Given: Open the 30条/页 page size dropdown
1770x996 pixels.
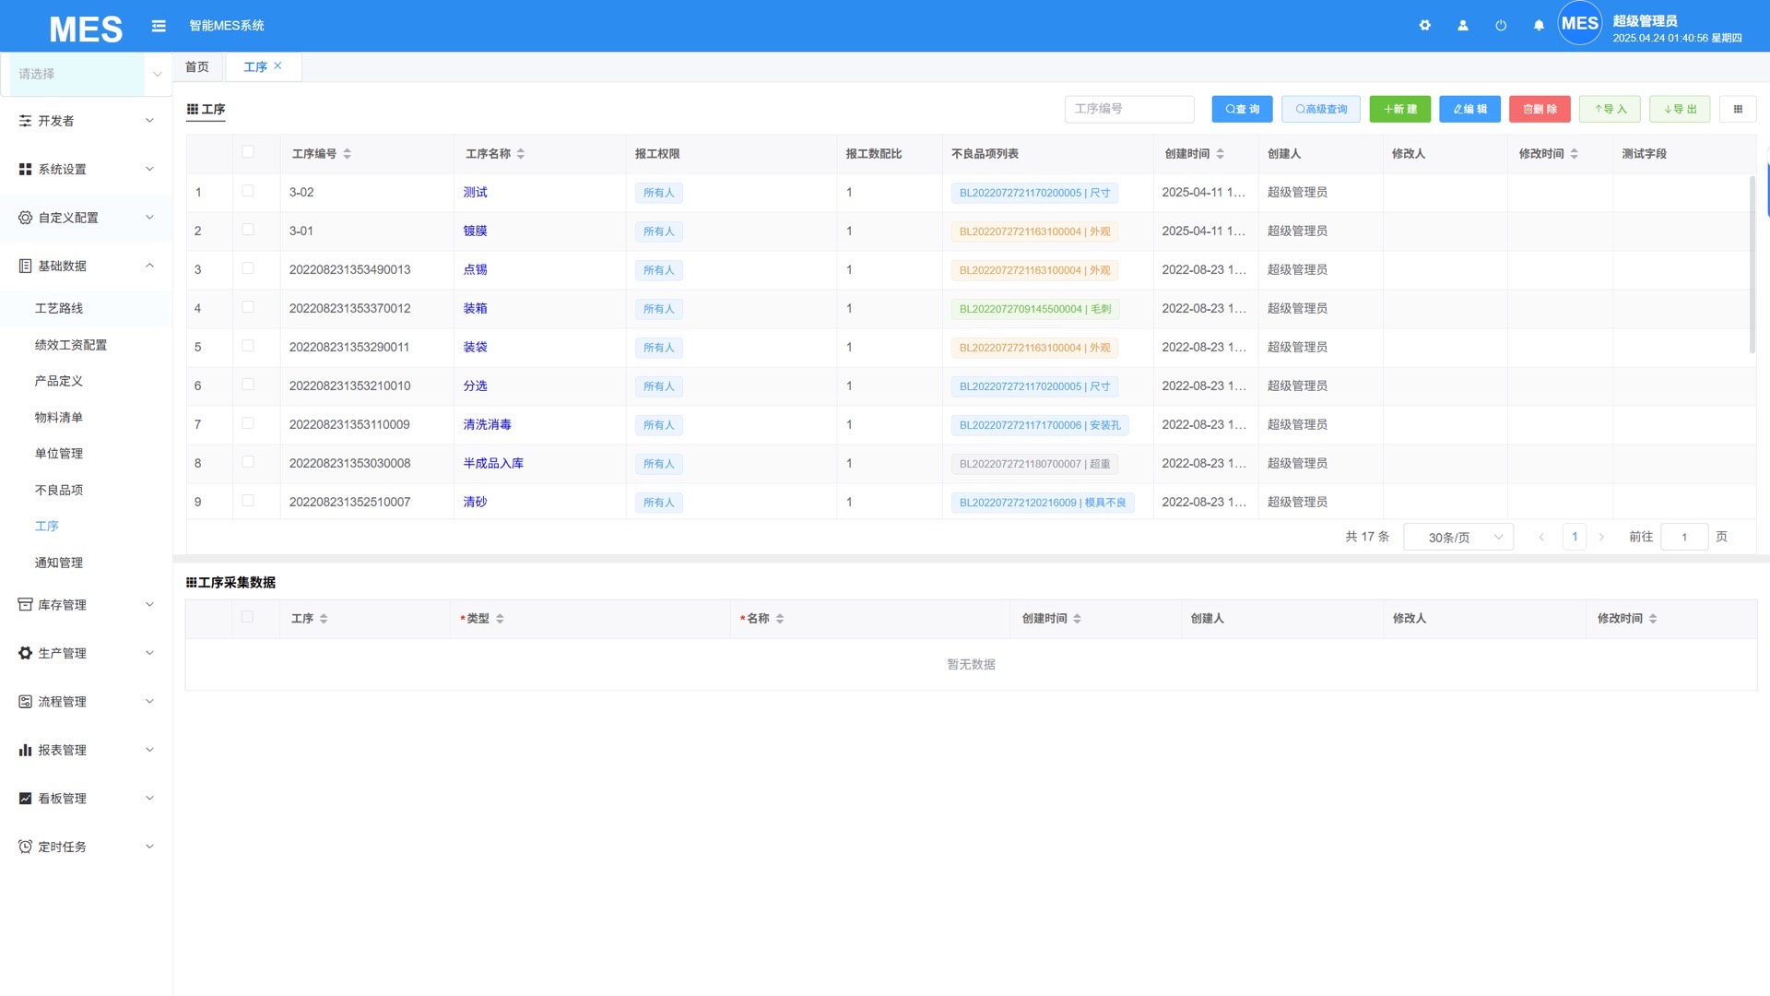Looking at the screenshot, I should point(1457,537).
